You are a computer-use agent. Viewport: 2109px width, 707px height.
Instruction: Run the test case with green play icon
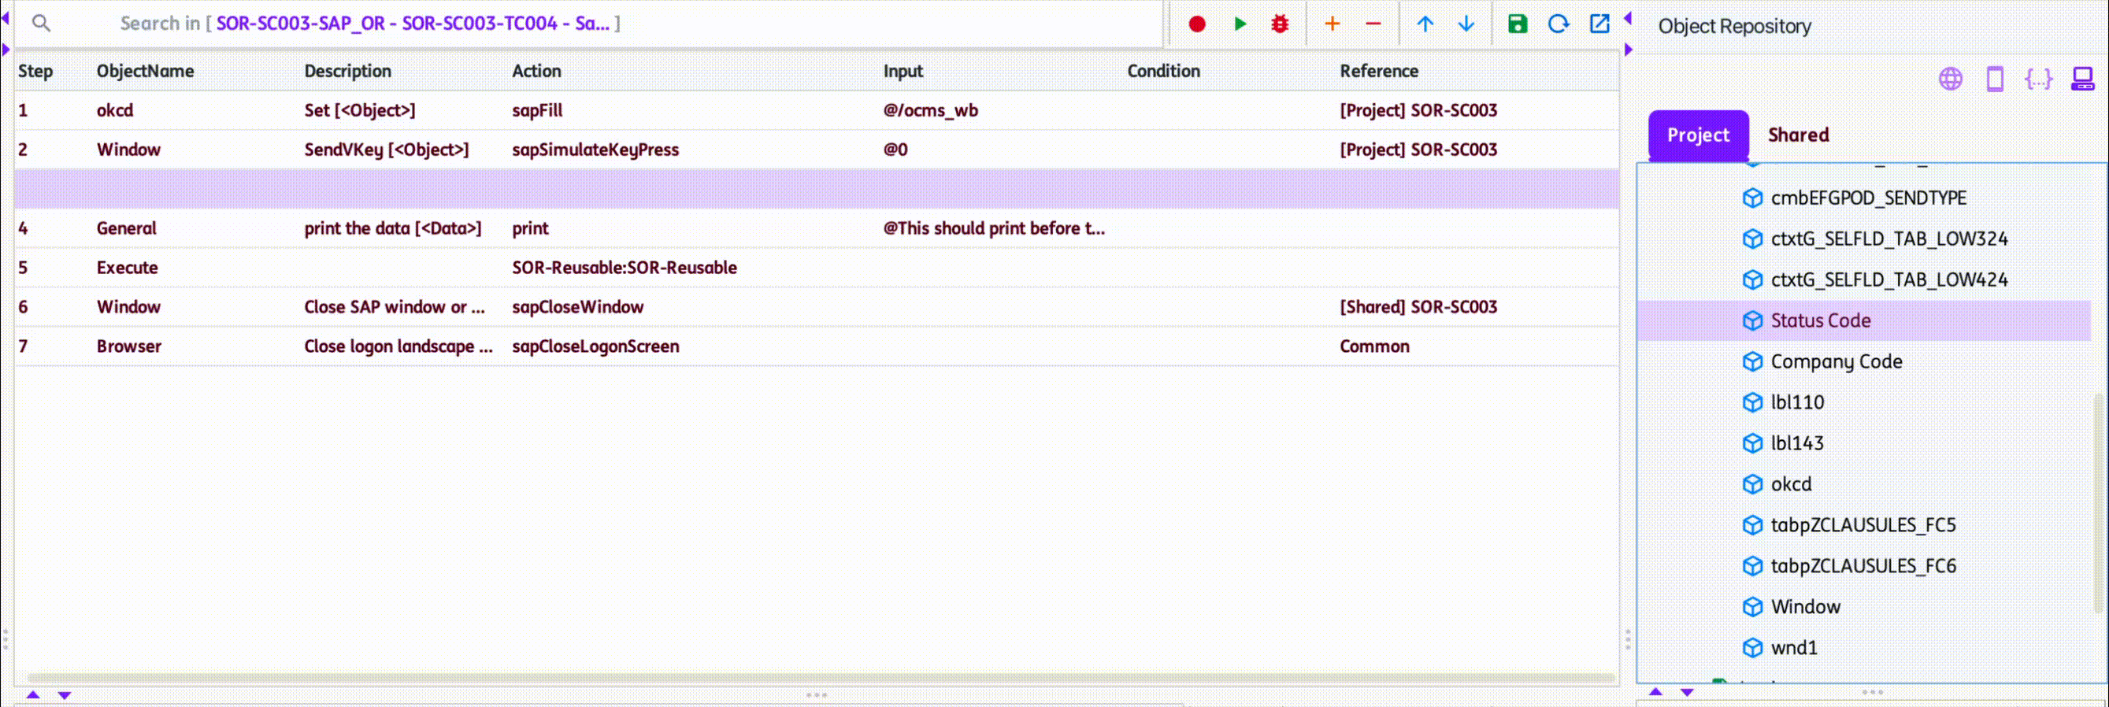1240,24
